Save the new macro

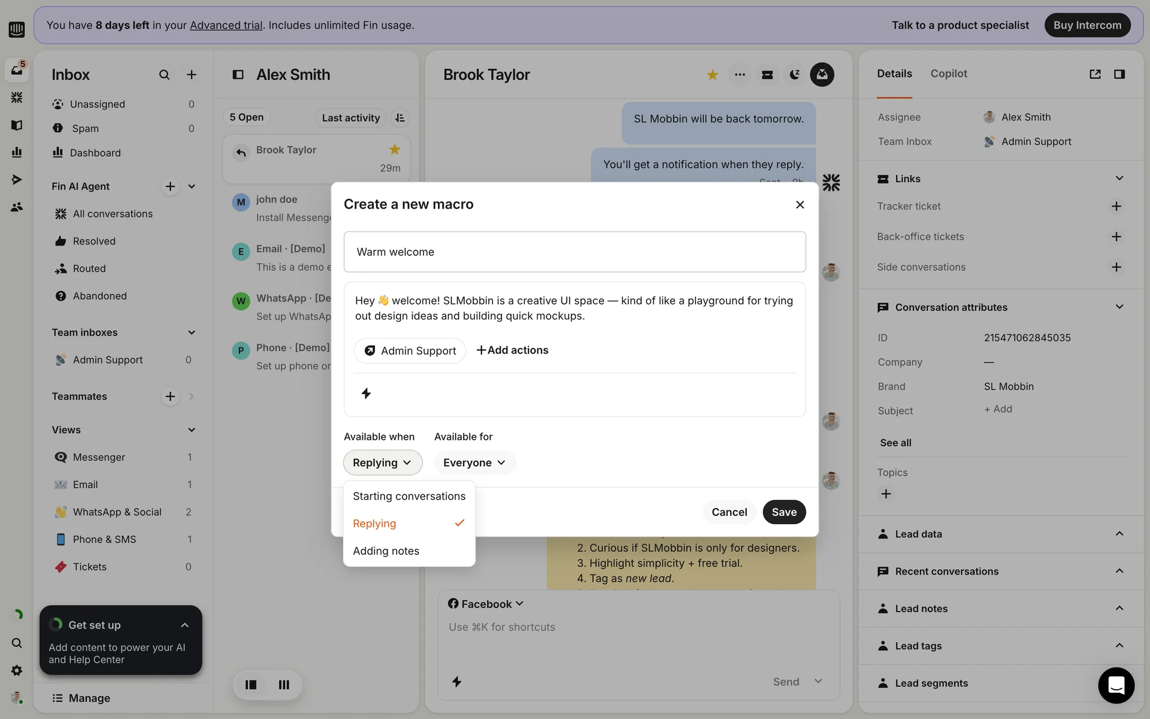point(783,512)
